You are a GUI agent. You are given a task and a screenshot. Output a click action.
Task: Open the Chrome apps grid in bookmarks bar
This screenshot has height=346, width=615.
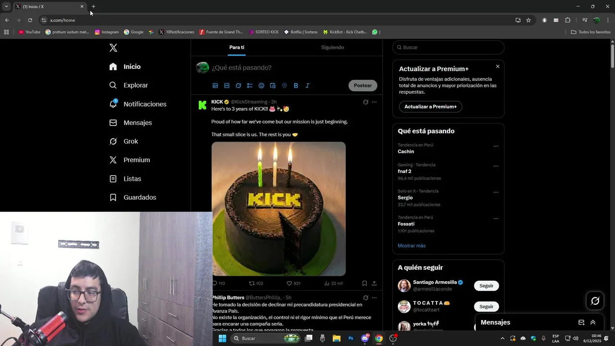coord(6,32)
